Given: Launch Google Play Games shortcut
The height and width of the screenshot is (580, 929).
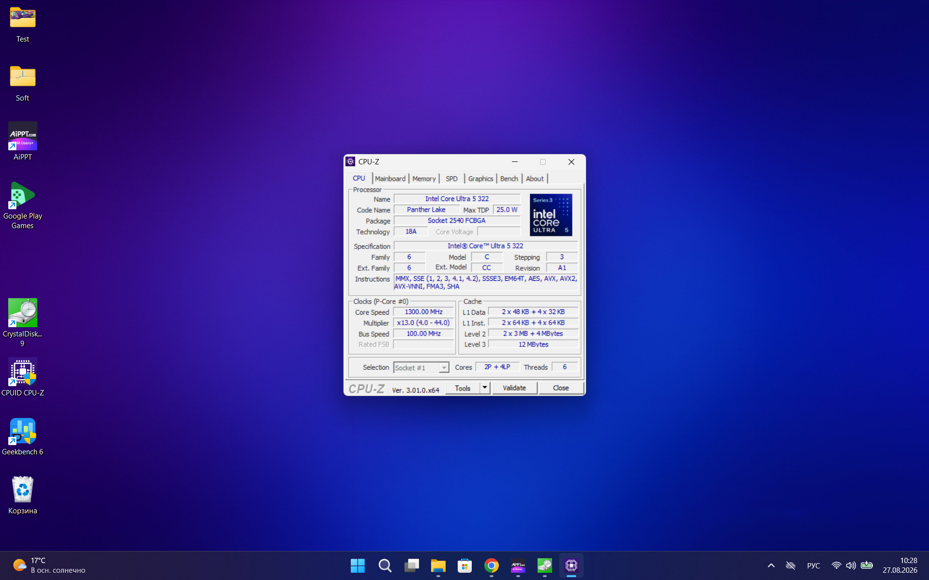Looking at the screenshot, I should tap(23, 205).
